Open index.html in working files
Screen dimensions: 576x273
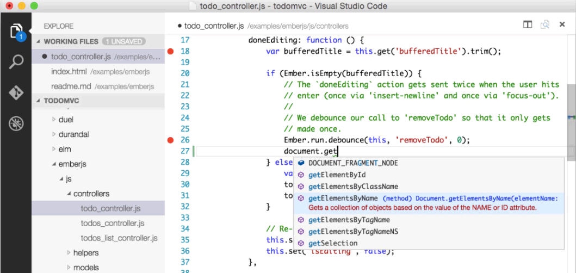[x=98, y=72]
